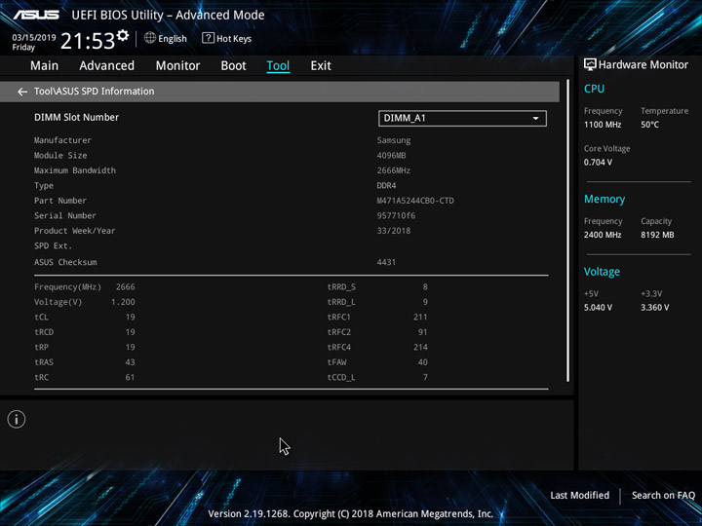
Task: Click the globe language icon
Action: pos(150,38)
